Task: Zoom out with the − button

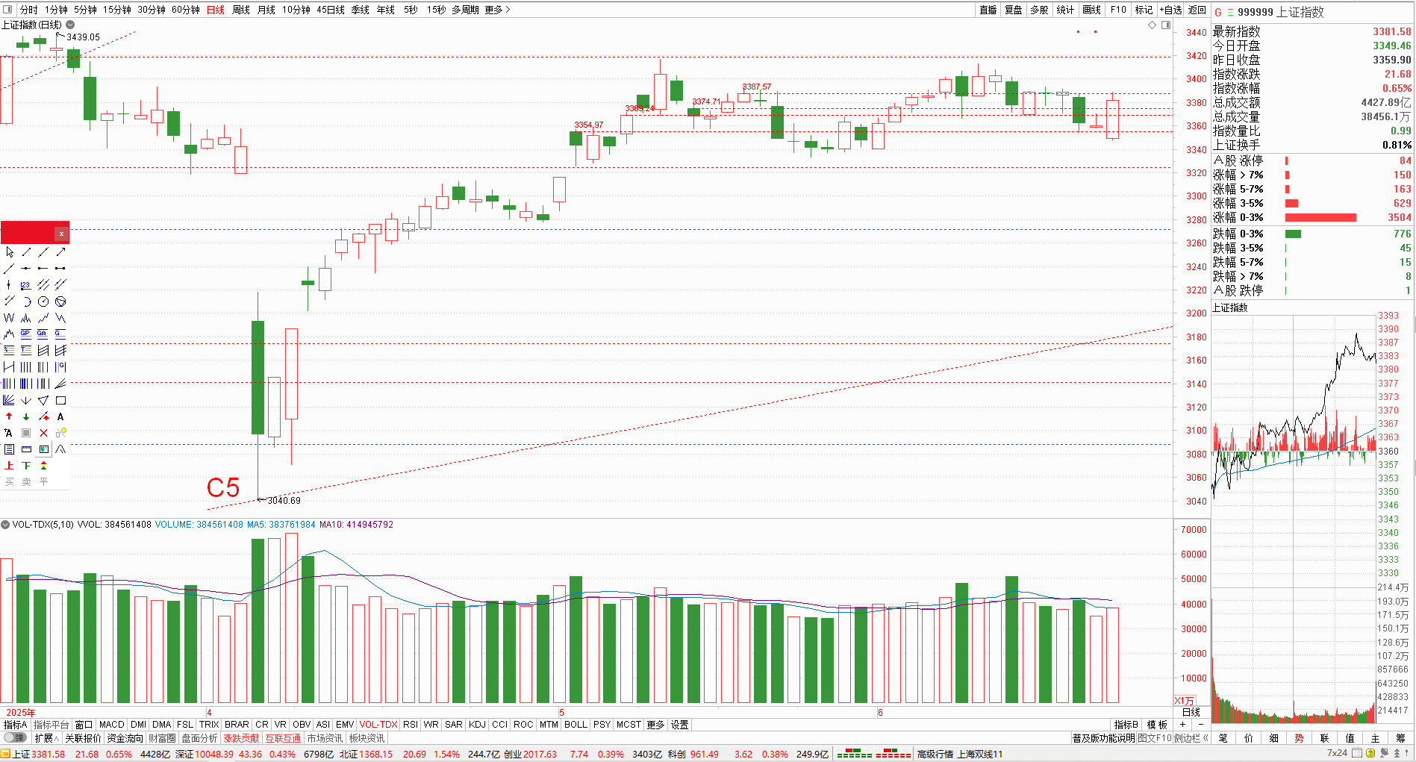Action: [1200, 725]
